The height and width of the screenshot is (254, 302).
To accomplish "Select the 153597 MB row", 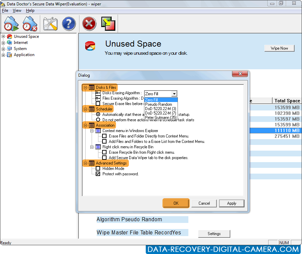I will coord(276,119).
